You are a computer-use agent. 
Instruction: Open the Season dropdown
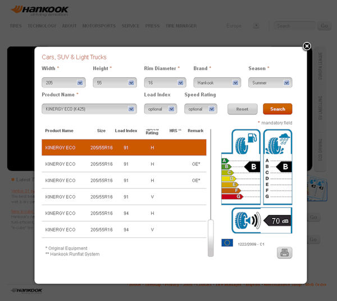pyautogui.click(x=270, y=82)
